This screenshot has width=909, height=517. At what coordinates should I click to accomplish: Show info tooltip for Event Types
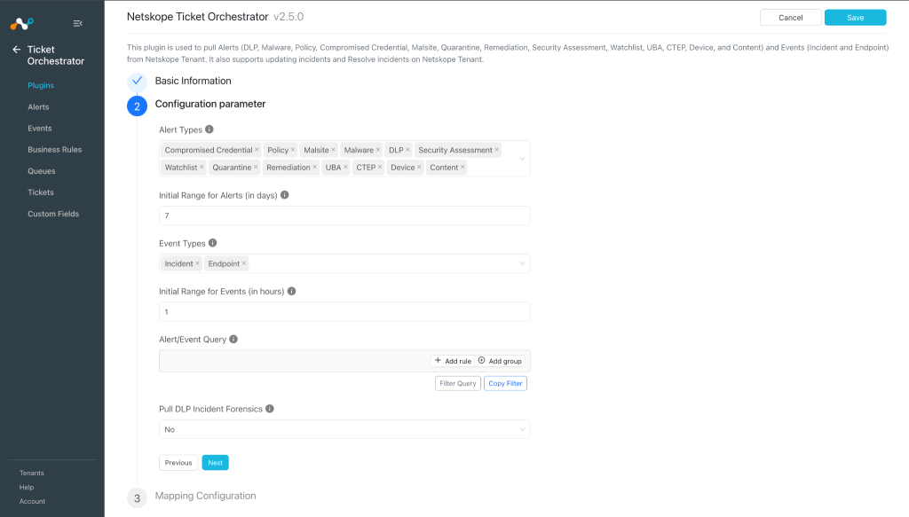(x=213, y=243)
